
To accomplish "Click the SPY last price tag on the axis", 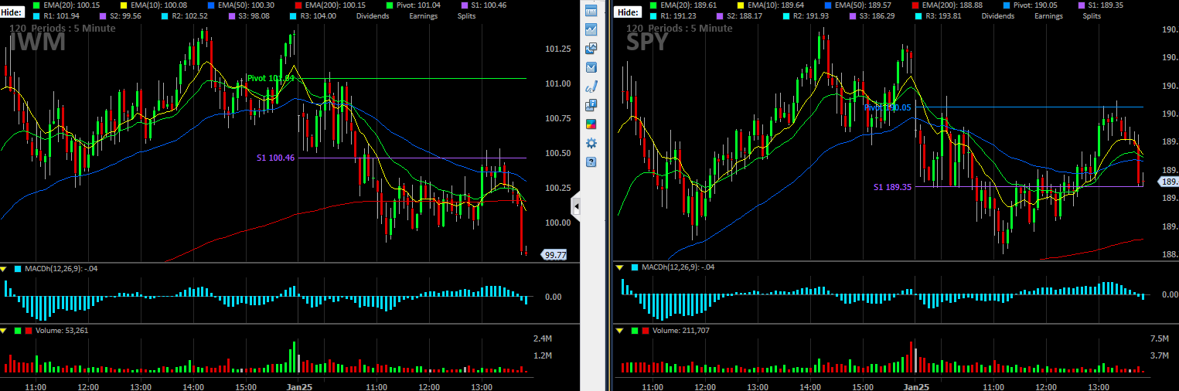I will click(x=1168, y=182).
